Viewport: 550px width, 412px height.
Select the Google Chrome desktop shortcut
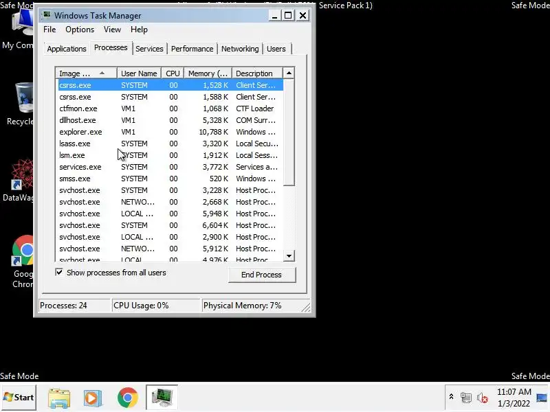pos(23,262)
